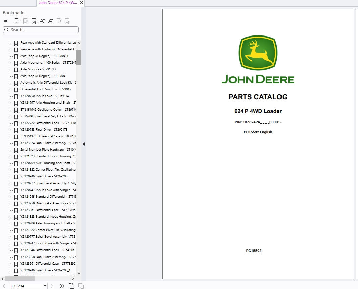The width and height of the screenshot is (358, 289).
Task: Open the Axle Mounts - ST791313 bookmark
Action: point(38,69)
